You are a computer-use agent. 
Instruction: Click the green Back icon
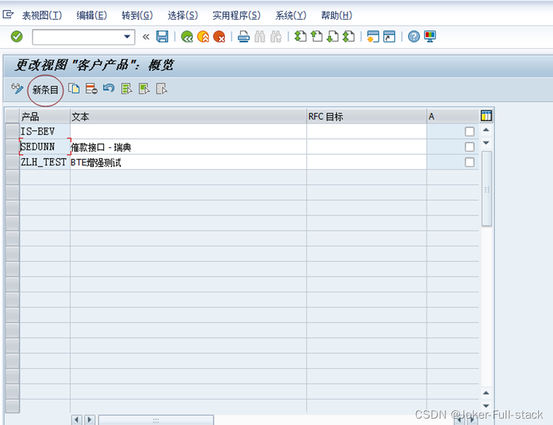pyautogui.click(x=187, y=36)
